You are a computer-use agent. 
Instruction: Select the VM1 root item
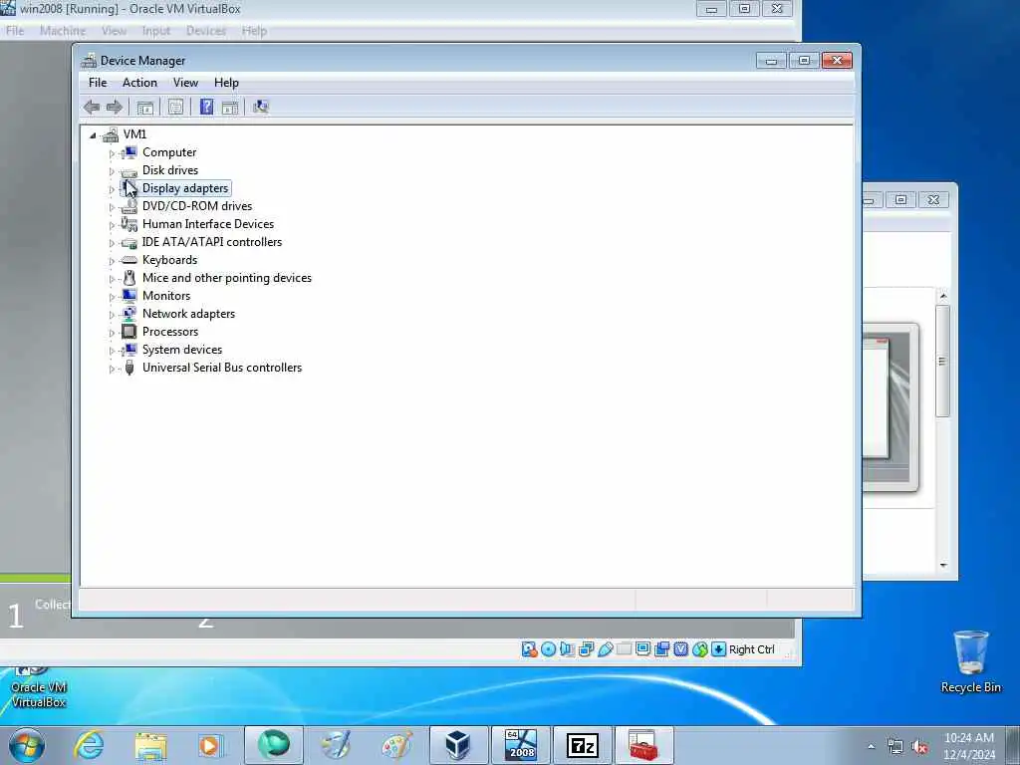[x=134, y=134]
